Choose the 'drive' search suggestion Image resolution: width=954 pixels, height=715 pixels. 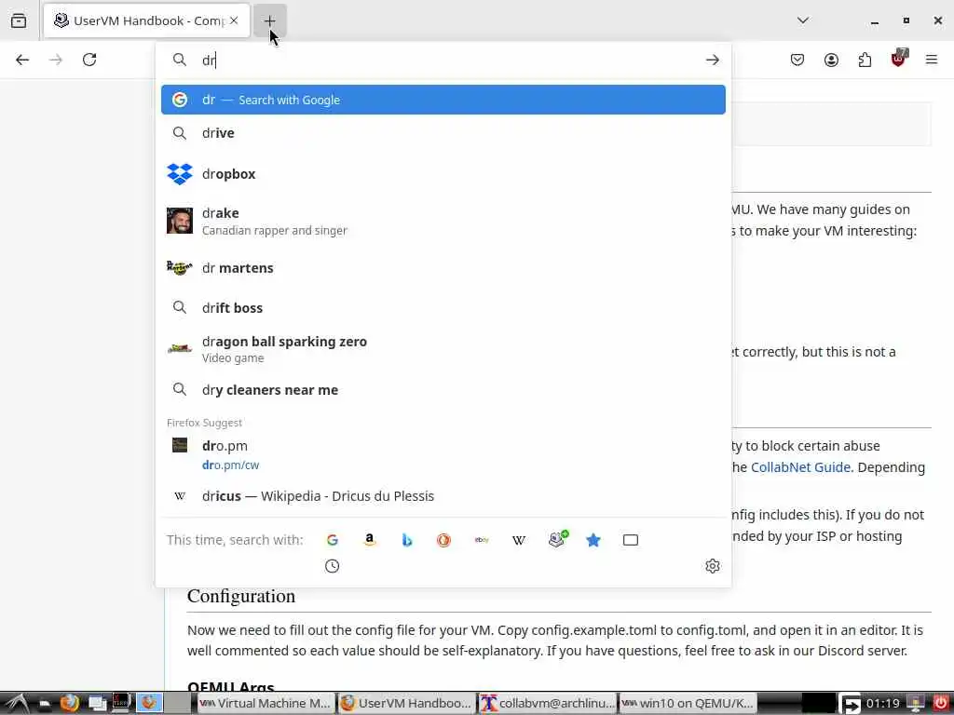tap(443, 133)
